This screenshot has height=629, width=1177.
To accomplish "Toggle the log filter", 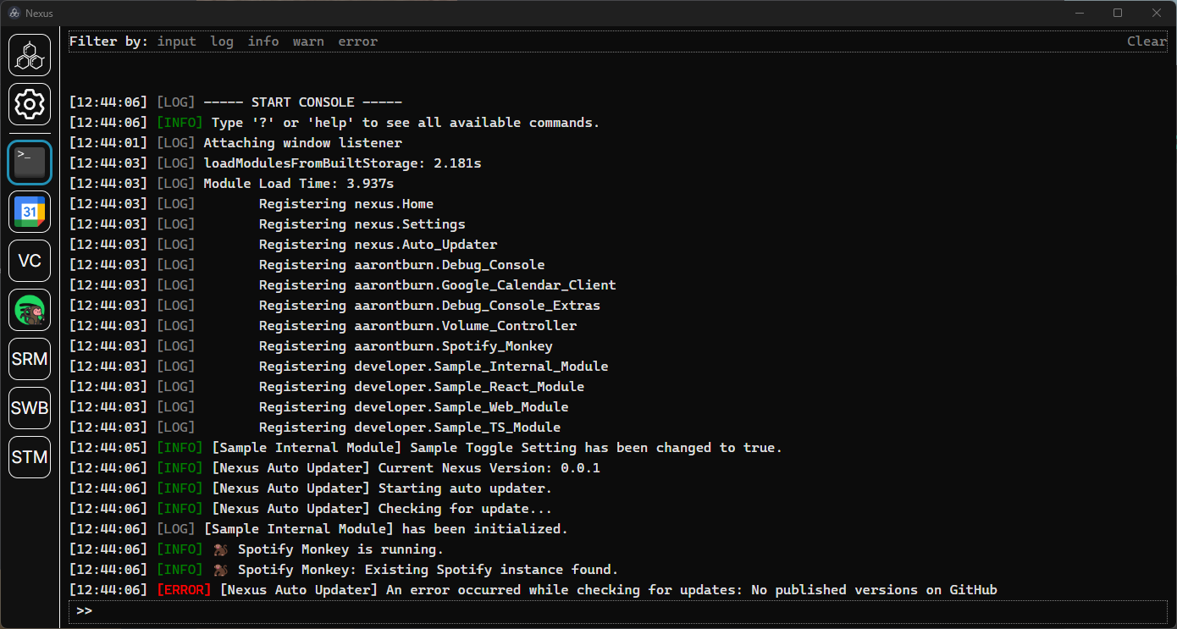I will [x=222, y=41].
